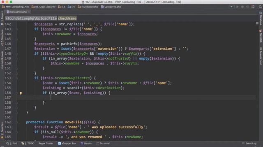Viewport: 263px width, 147px height.
Task: Click the Run play icon
Action: pyautogui.click(x=238, y=7)
